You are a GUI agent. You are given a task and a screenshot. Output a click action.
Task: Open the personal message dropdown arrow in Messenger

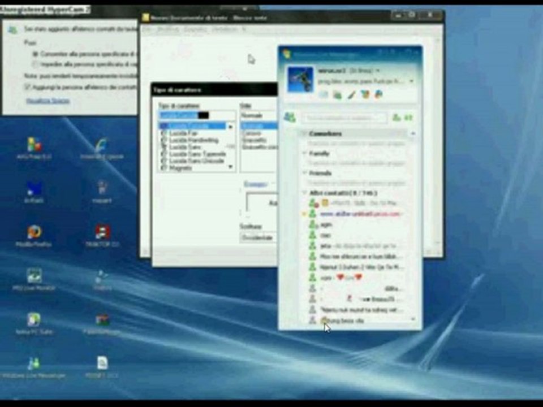coord(411,81)
